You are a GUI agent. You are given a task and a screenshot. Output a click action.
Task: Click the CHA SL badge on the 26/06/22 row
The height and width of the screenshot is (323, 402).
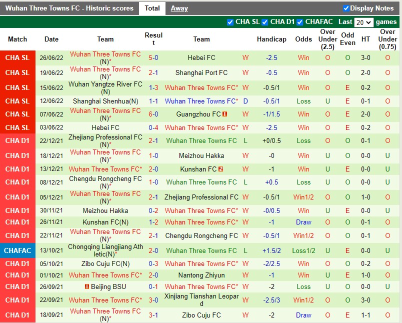[x=18, y=57]
